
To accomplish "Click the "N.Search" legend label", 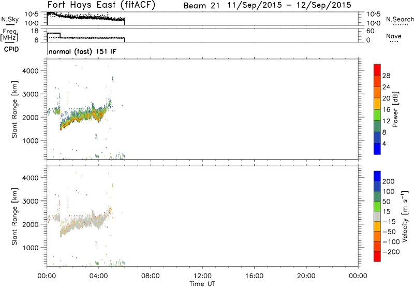I will 400,19.
